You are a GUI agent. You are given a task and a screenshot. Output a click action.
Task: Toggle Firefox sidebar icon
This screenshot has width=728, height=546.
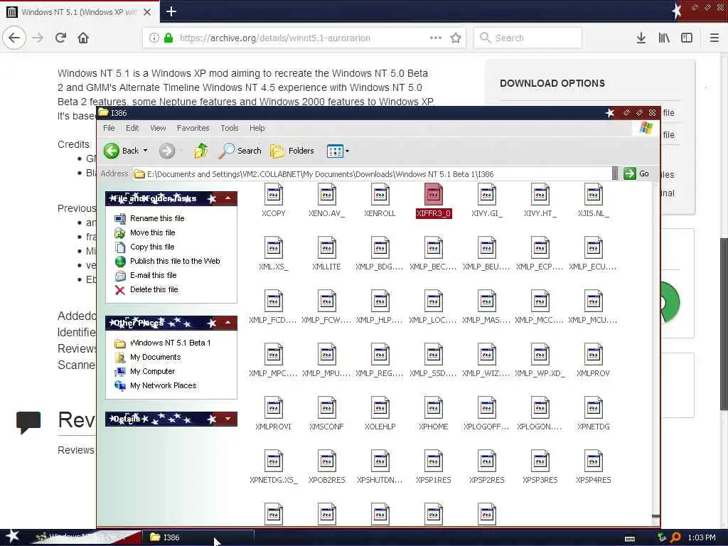click(687, 38)
